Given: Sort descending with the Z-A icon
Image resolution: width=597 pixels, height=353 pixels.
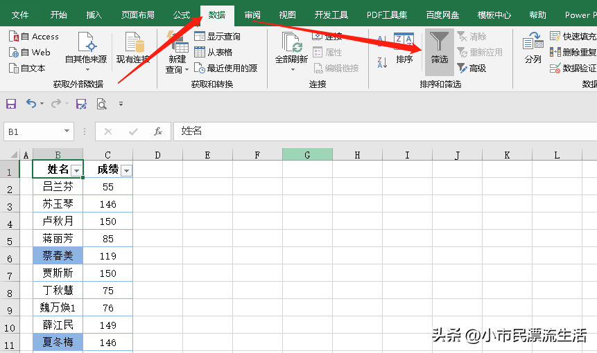Looking at the screenshot, I should [382, 62].
